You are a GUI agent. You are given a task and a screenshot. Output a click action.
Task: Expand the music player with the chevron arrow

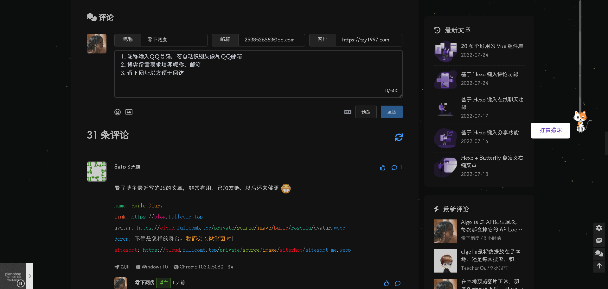point(30,276)
